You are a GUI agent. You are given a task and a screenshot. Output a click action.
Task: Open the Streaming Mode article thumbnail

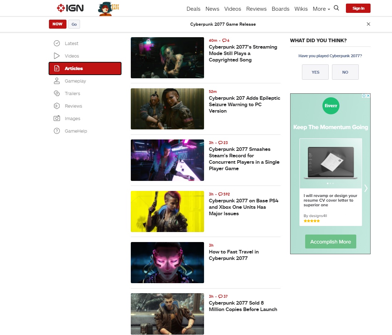tap(167, 58)
